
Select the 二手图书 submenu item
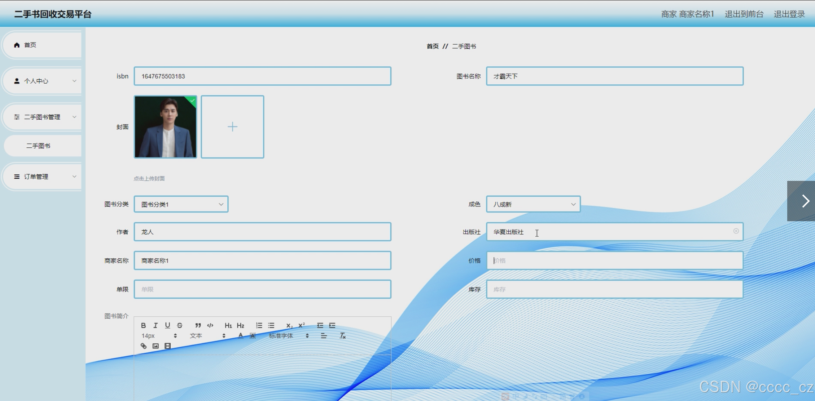point(39,146)
